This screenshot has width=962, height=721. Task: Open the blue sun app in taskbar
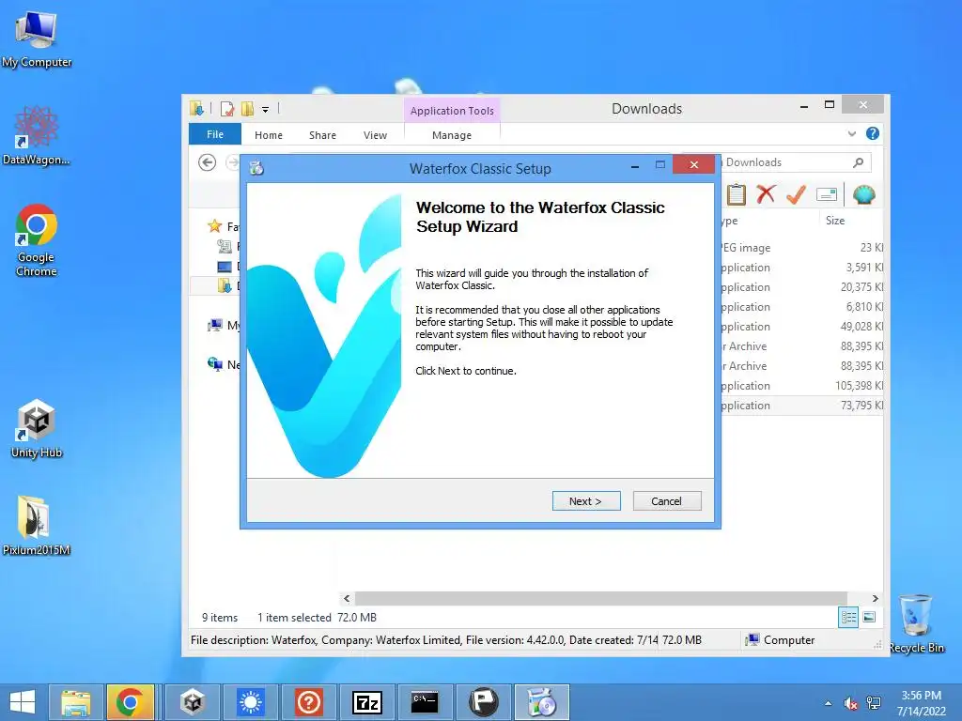coord(250,702)
